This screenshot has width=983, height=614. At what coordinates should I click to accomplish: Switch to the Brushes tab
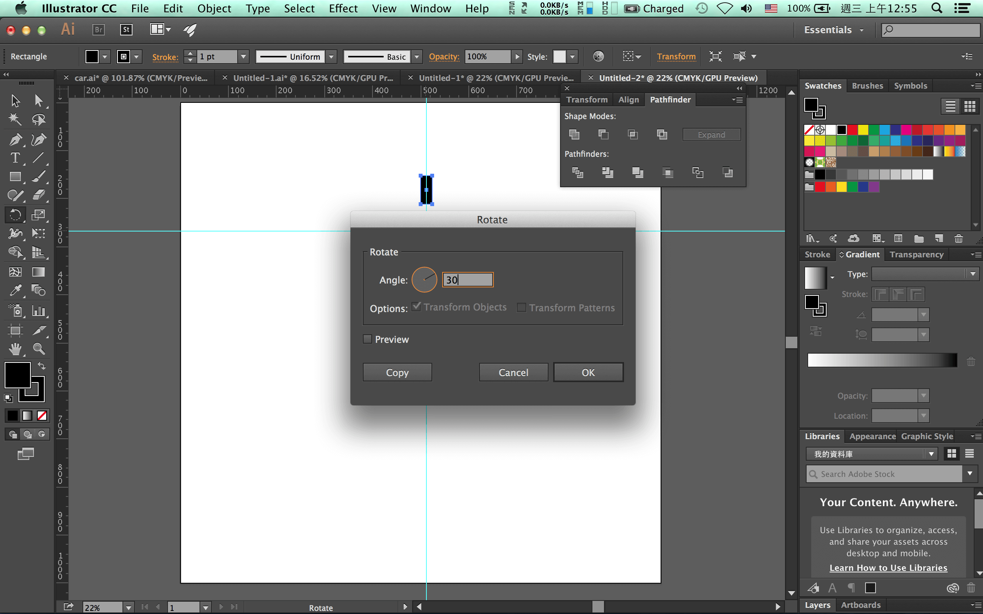point(867,86)
